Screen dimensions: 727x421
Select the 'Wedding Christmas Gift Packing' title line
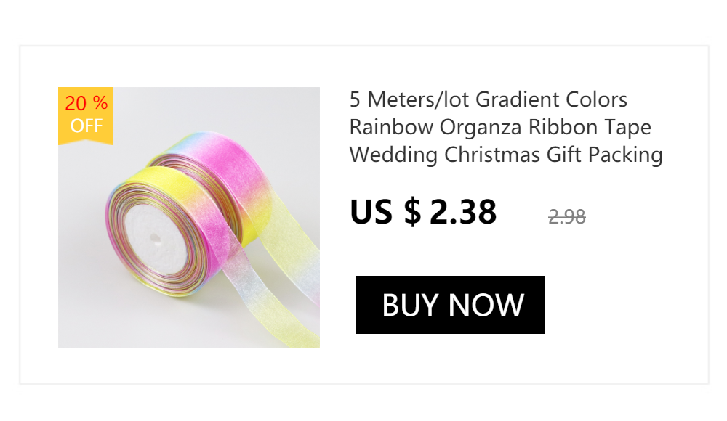(506, 155)
